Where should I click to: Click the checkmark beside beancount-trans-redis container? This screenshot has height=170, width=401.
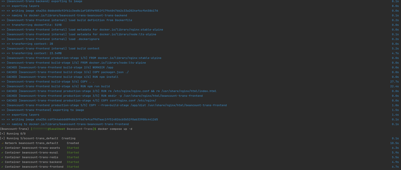point(2,157)
